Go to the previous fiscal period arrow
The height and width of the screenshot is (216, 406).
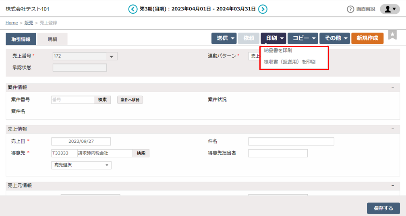click(x=133, y=9)
